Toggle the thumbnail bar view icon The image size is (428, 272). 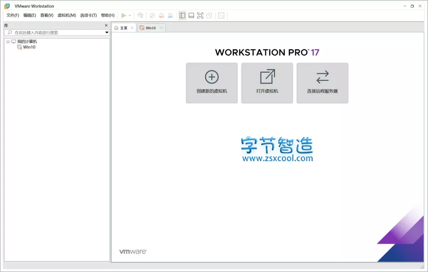pos(191,15)
